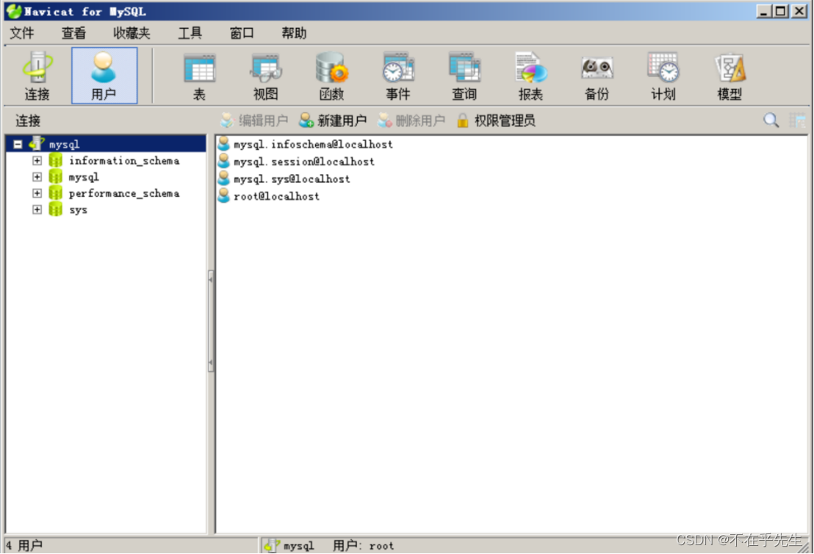The image size is (814, 554).
Task: Select root@localhost user
Action: [x=276, y=196]
